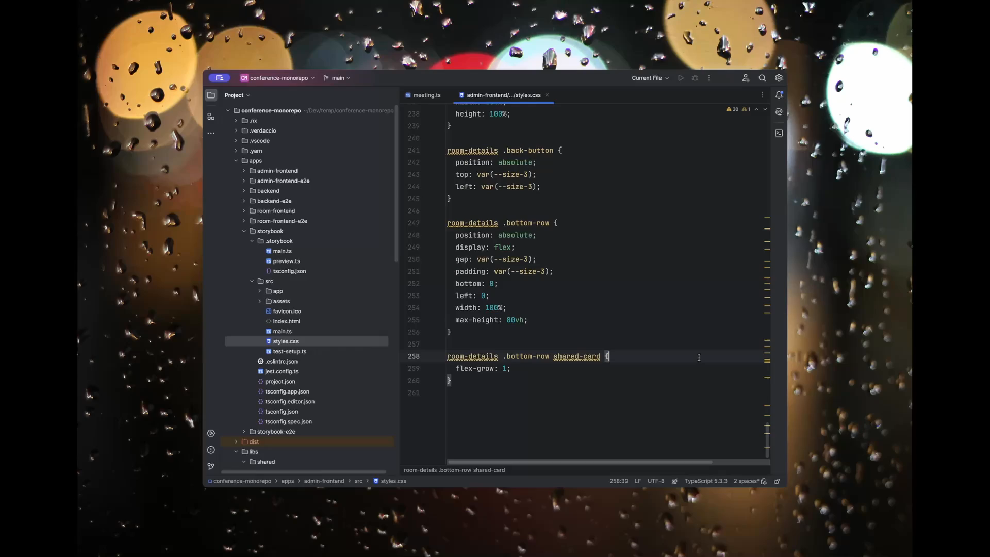The height and width of the screenshot is (557, 990).
Task: Click the Run icon in the toolbar
Action: [x=681, y=78]
